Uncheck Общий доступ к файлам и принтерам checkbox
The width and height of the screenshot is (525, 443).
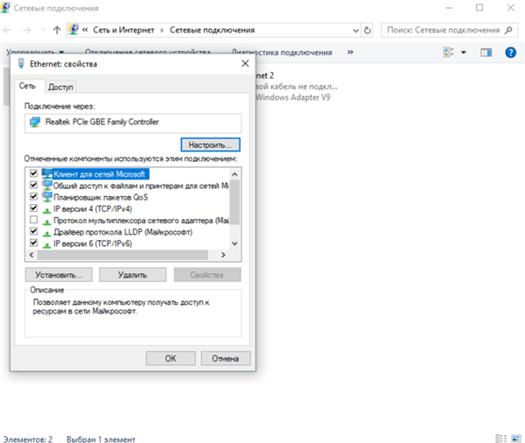click(33, 185)
